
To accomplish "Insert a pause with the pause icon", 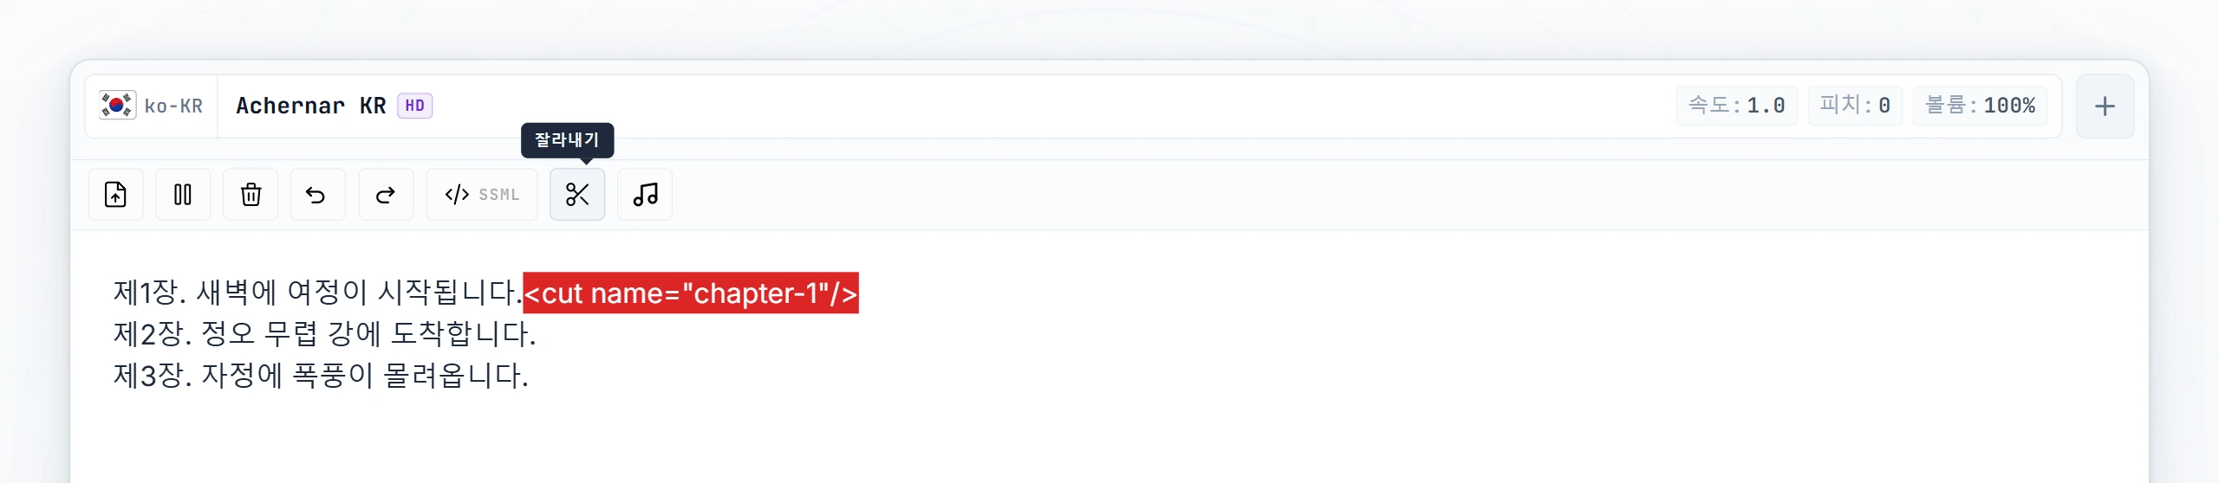I will tap(183, 195).
